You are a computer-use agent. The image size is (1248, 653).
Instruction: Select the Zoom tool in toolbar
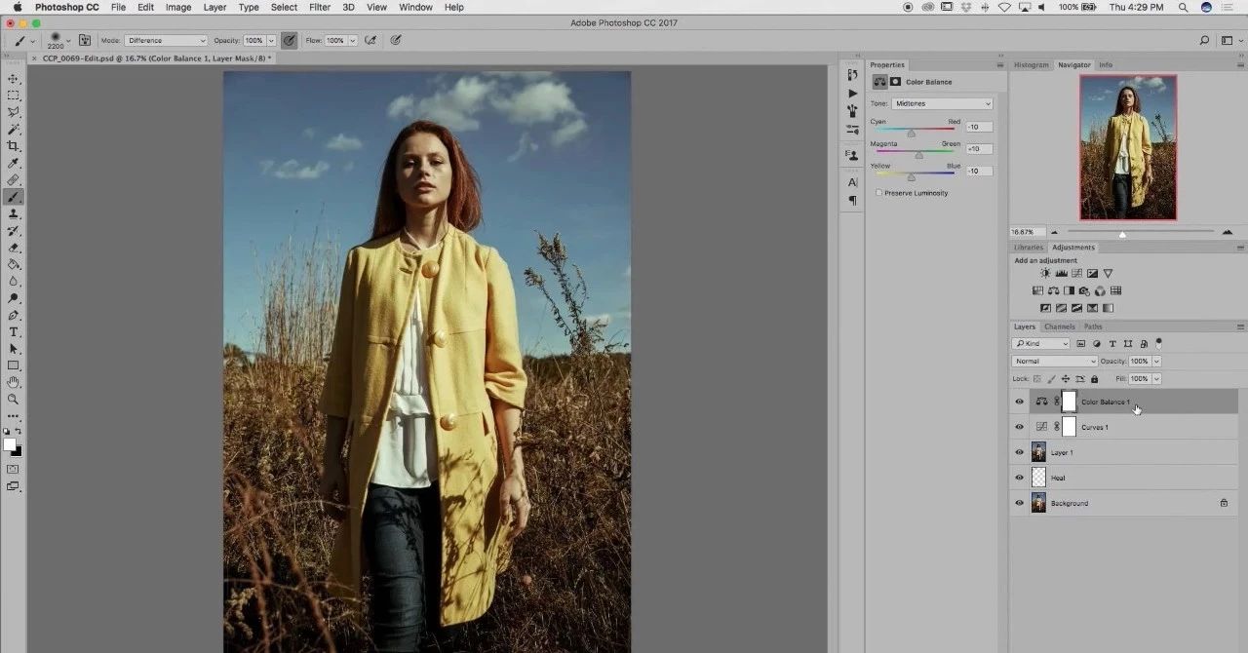pos(14,399)
